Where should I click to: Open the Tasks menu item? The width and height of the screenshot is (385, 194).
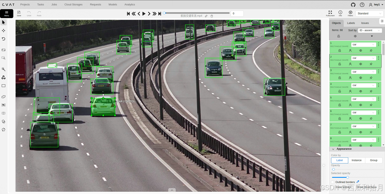[x=41, y=4]
